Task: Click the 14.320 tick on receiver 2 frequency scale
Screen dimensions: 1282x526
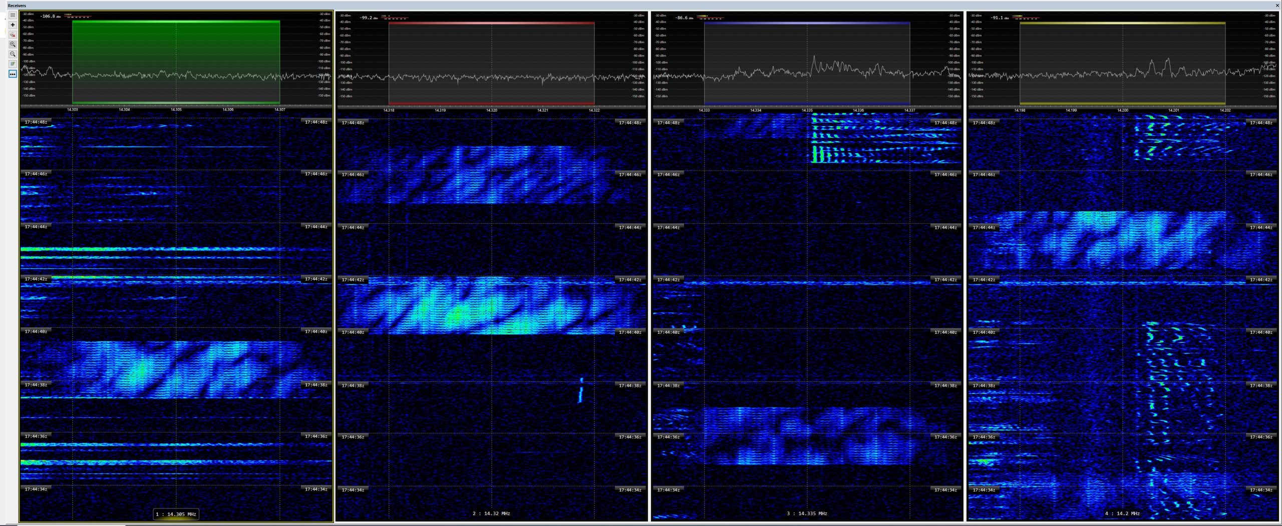Action: coord(491,110)
